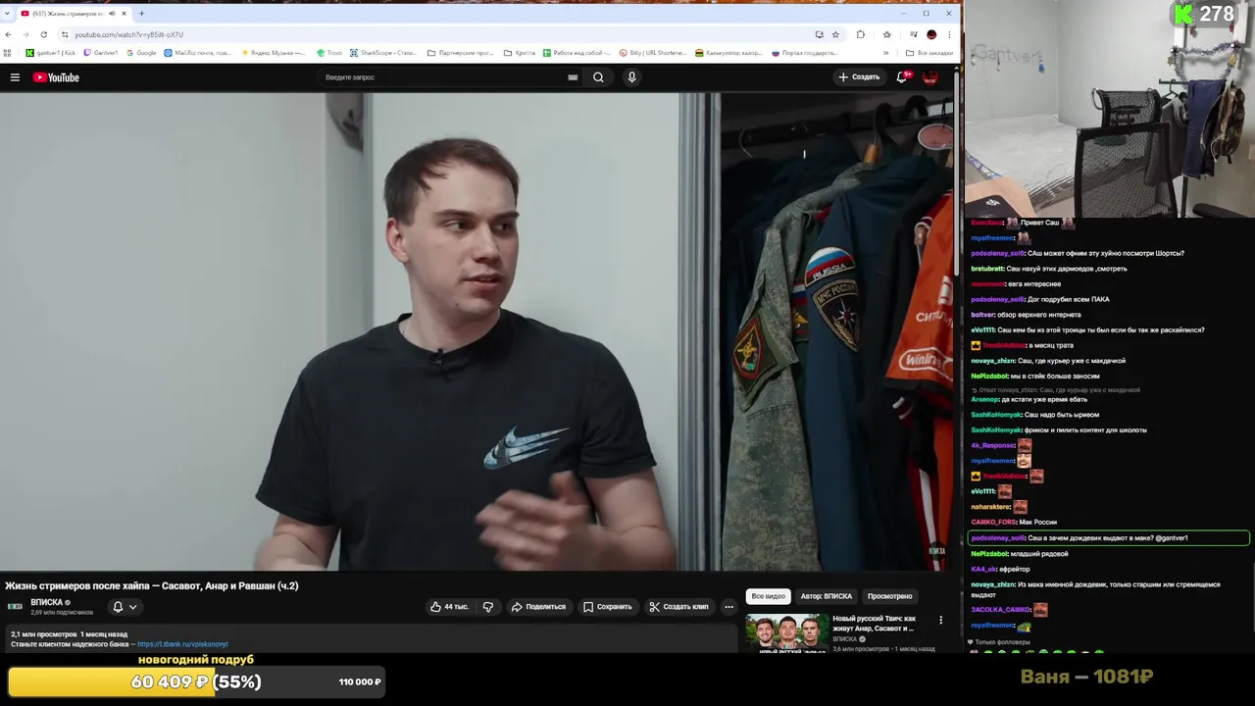Click the video title Жизнь стримеров после хайпа
The width and height of the screenshot is (1255, 706).
[x=152, y=585]
